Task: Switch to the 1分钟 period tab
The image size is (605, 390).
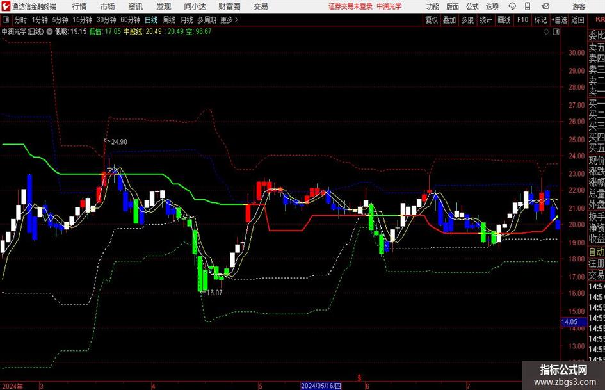Action: (x=40, y=20)
